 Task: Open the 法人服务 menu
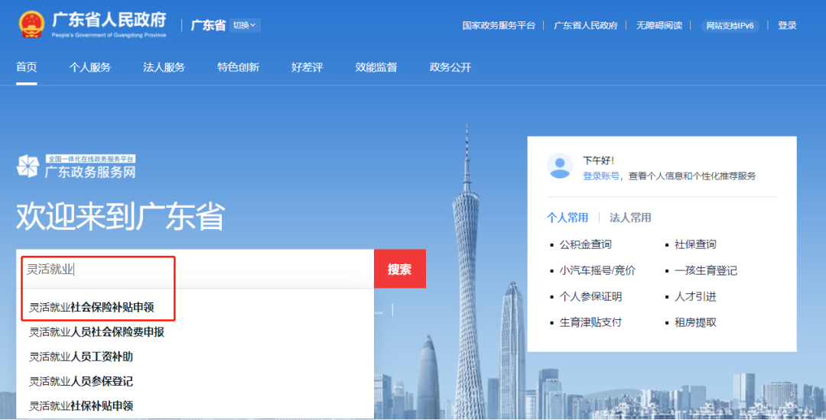[164, 67]
